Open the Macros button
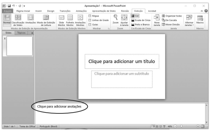This screenshot has width=210, height=131. click(200, 19)
